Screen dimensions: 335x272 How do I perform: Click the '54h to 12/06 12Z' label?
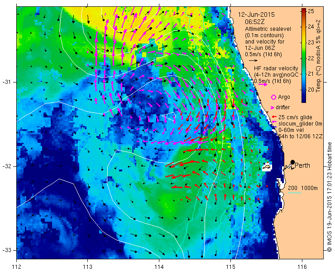coord(300,136)
